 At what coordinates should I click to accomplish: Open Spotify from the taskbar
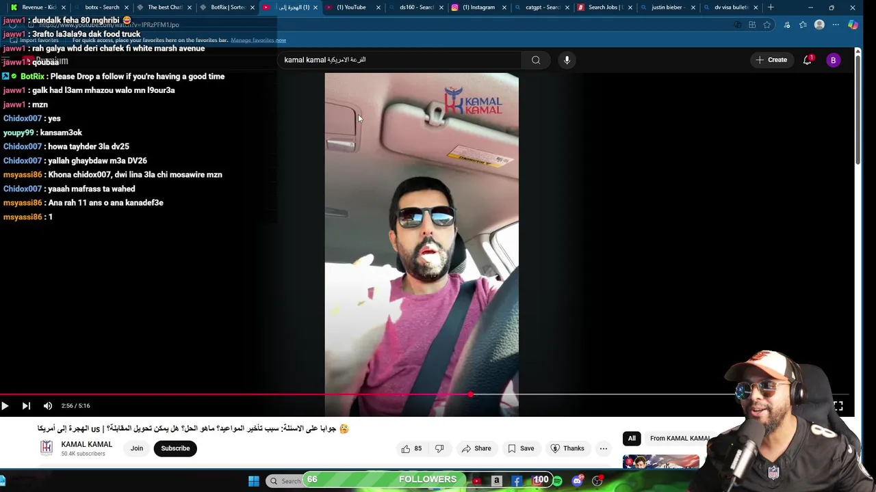click(557, 481)
